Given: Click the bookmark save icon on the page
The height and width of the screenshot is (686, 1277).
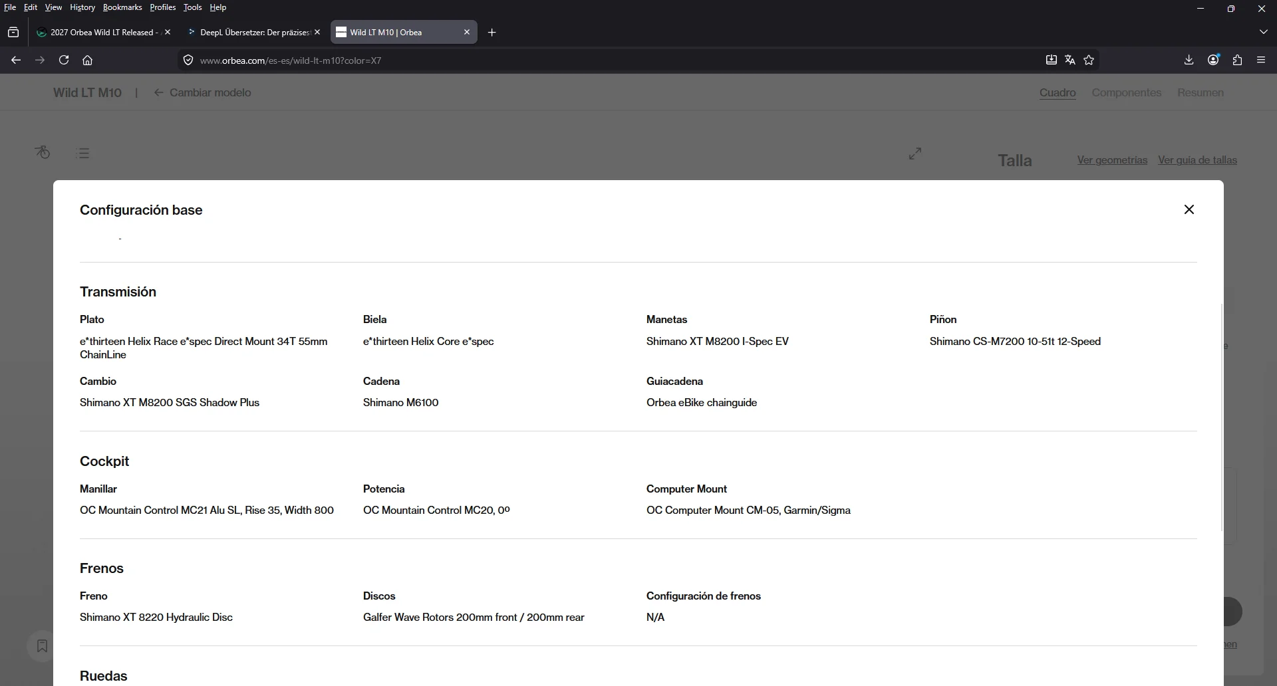Looking at the screenshot, I should (x=42, y=646).
